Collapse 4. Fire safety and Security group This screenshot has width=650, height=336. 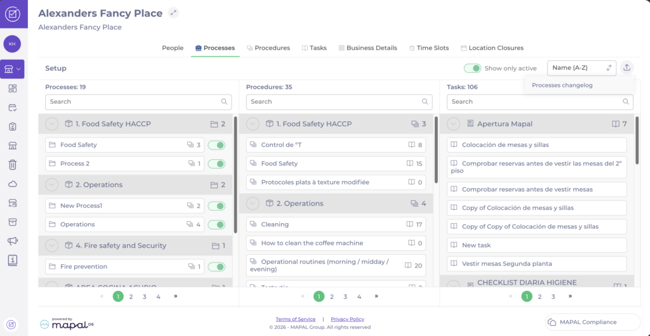pos(52,245)
